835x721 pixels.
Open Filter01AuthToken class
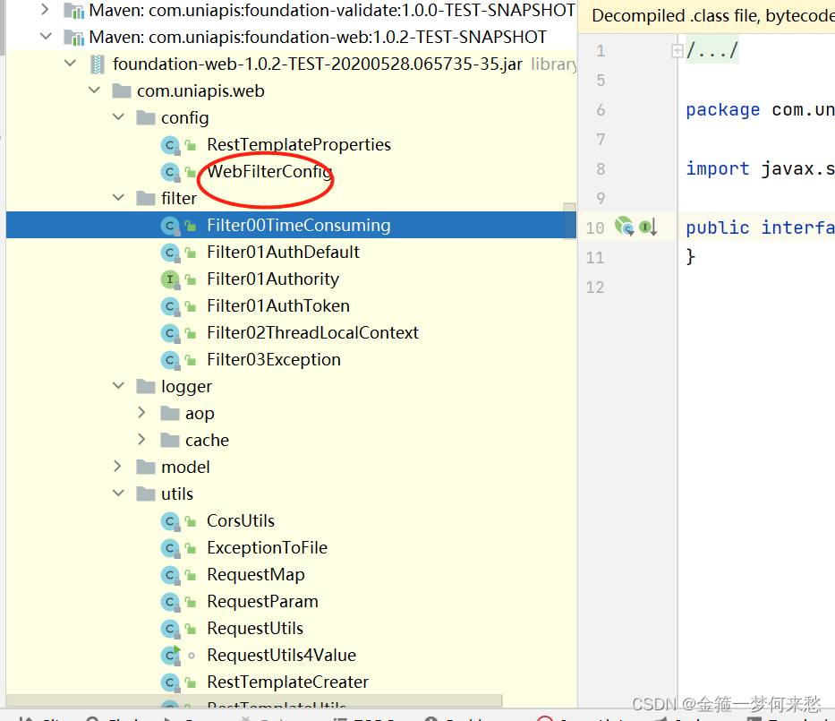[x=278, y=306]
